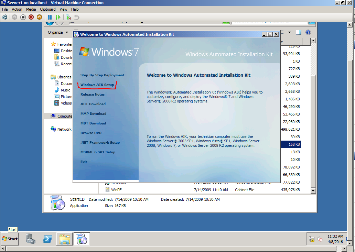
Task: Save the VM state with the orange icon
Action: tap(40, 17)
